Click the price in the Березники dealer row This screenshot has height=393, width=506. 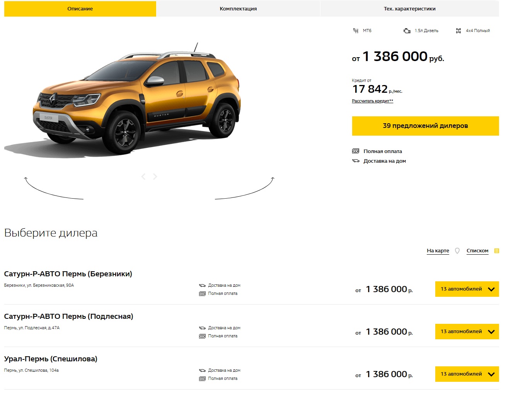384,289
